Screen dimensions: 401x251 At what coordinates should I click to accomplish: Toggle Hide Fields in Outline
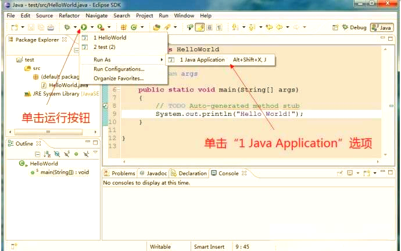(57, 154)
